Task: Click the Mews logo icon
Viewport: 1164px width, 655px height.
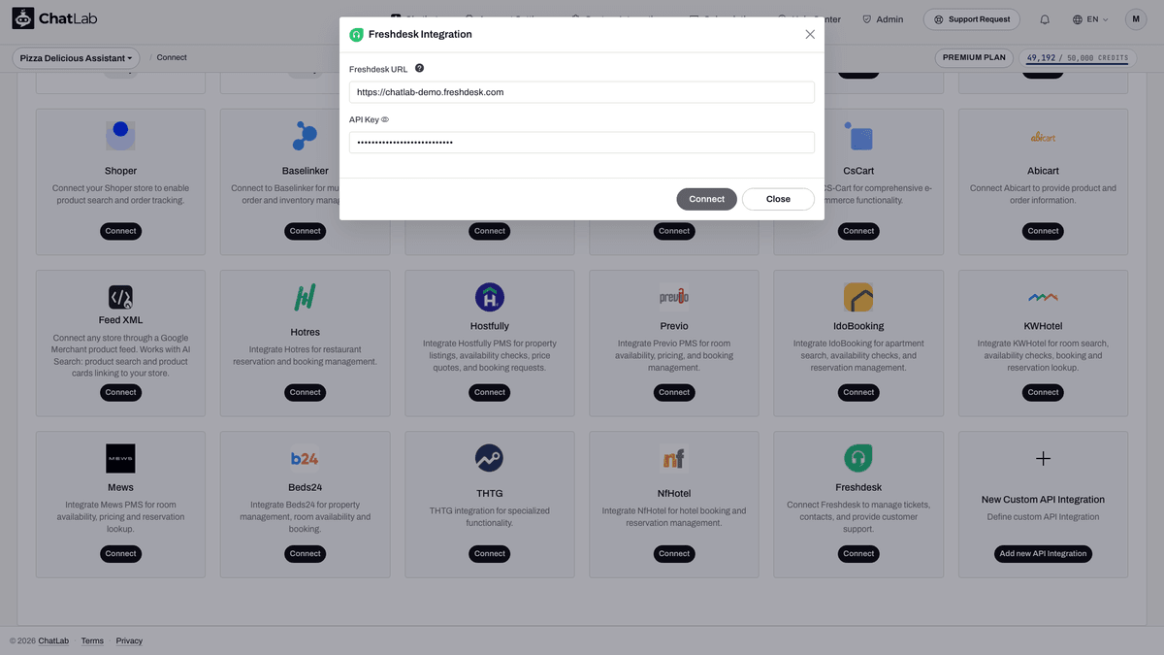Action: coord(120,458)
